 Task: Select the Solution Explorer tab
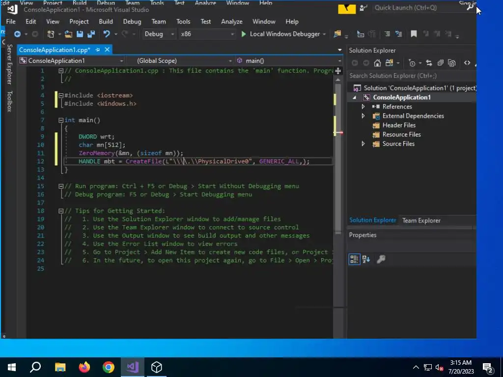(x=373, y=220)
